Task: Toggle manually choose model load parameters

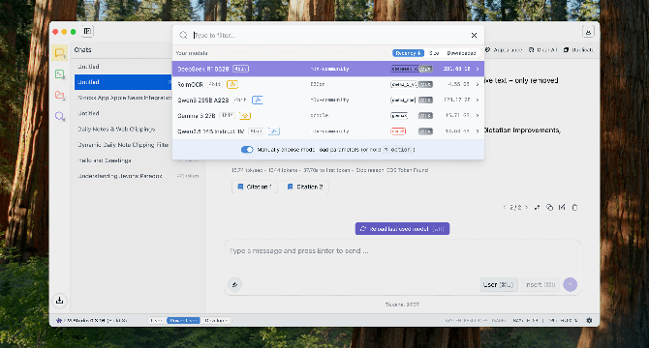Action: click(247, 150)
